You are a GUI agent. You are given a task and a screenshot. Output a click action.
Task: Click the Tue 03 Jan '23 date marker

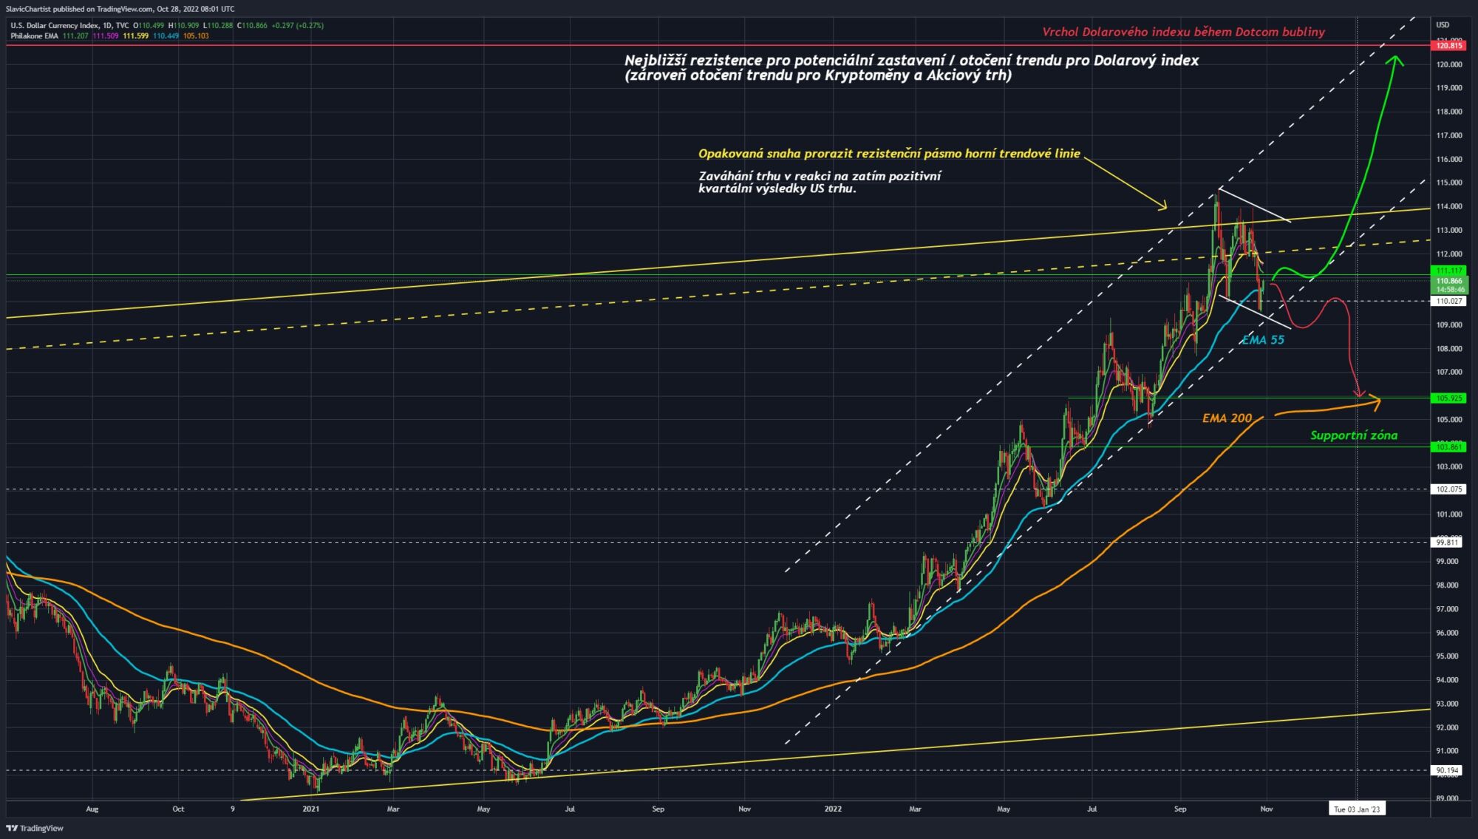1357,809
